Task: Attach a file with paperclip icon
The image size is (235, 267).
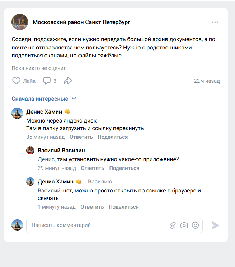Action: point(173,225)
